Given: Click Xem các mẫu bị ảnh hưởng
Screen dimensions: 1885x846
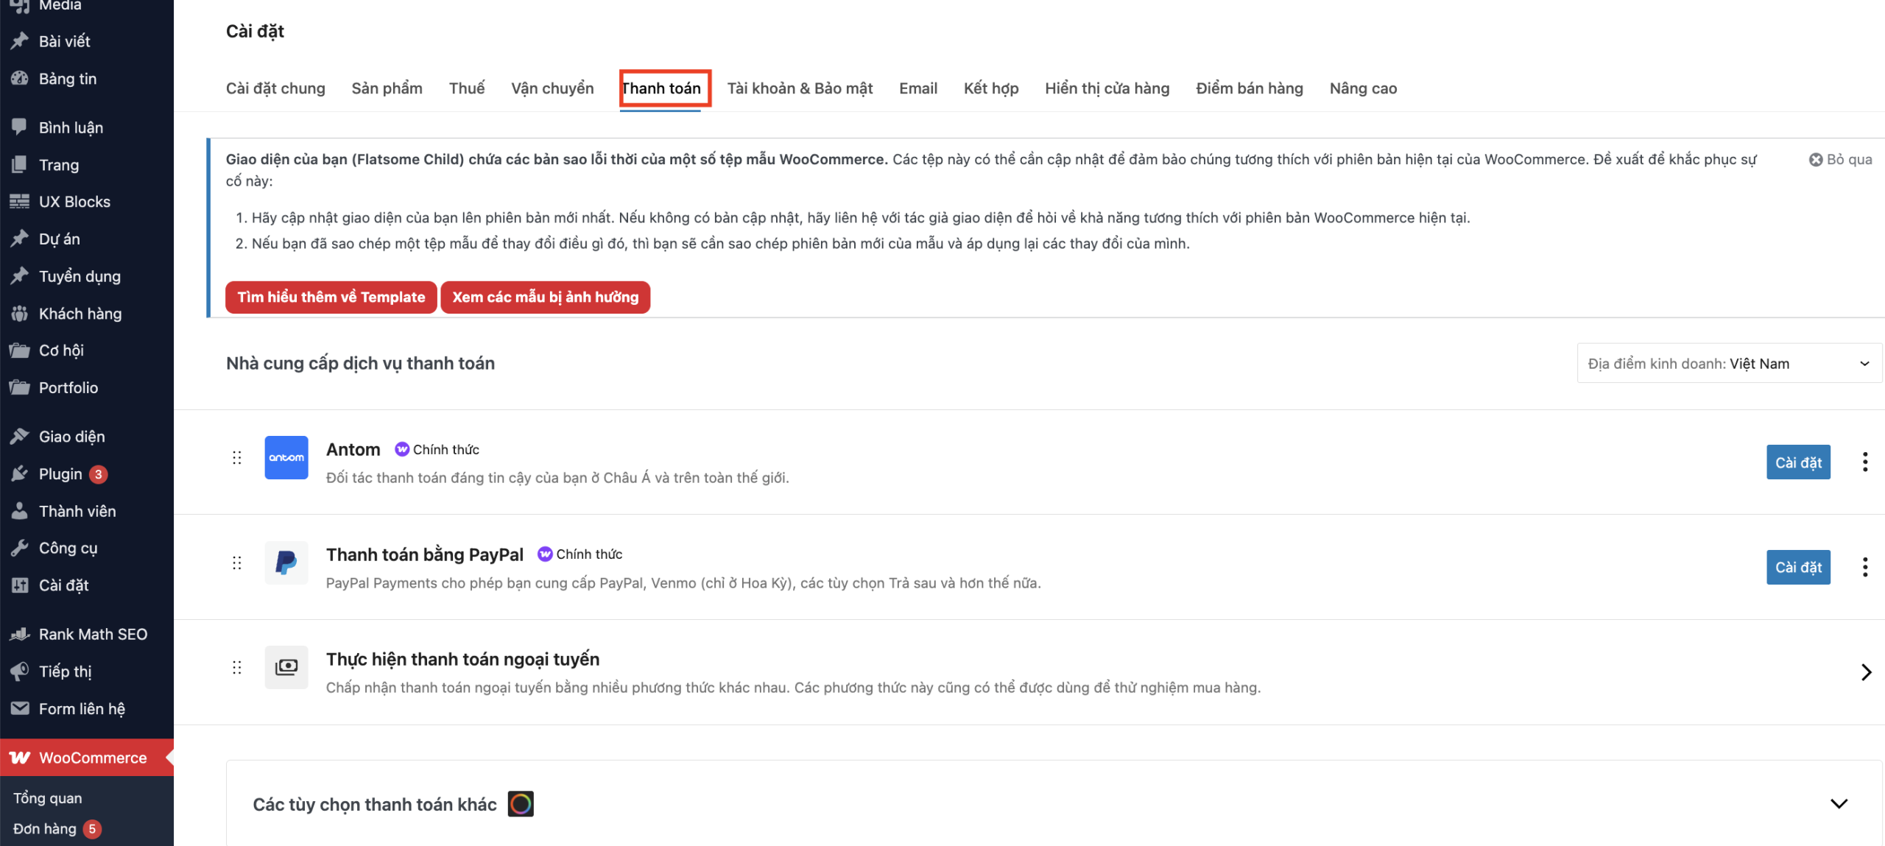Looking at the screenshot, I should (x=545, y=297).
